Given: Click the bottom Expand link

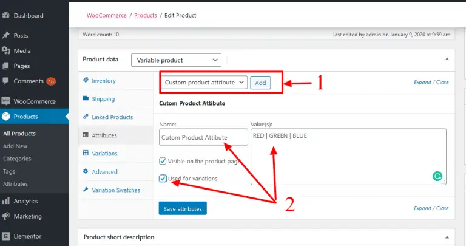Looking at the screenshot, I should pyautogui.click(x=422, y=208).
